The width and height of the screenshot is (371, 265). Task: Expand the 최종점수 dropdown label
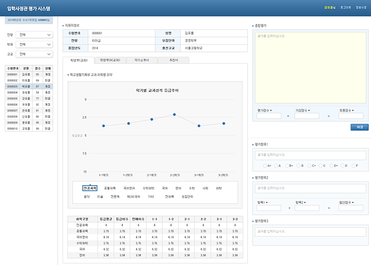click(x=347, y=110)
